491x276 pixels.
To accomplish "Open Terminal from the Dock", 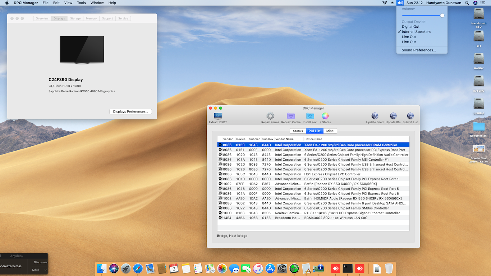I will [348, 268].
